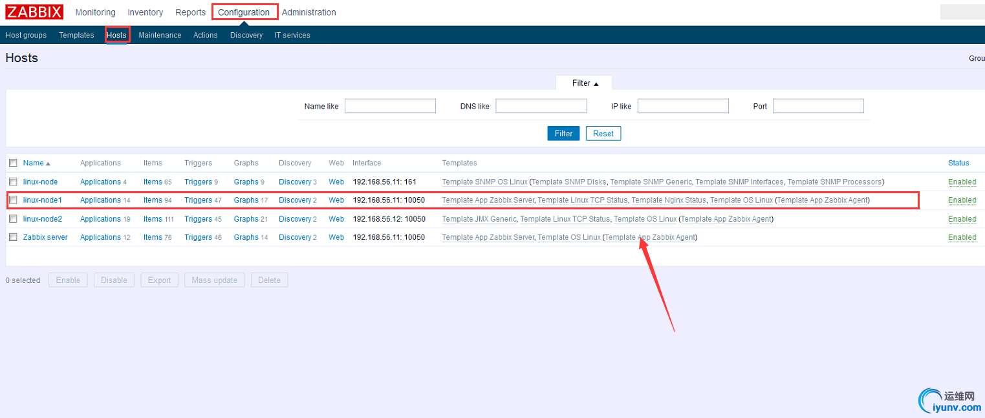Open Items for linux-node2

153,219
